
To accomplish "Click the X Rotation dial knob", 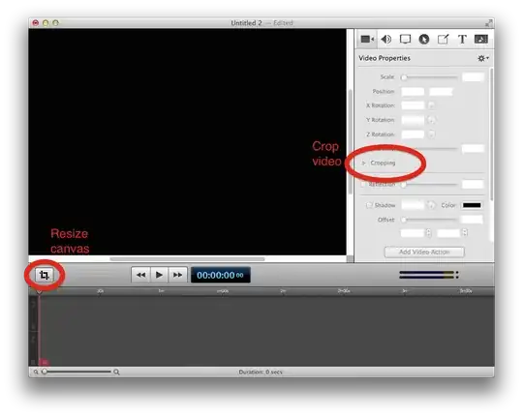I will tap(431, 105).
